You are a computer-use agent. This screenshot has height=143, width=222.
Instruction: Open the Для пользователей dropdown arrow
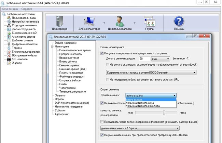coord(135,23)
